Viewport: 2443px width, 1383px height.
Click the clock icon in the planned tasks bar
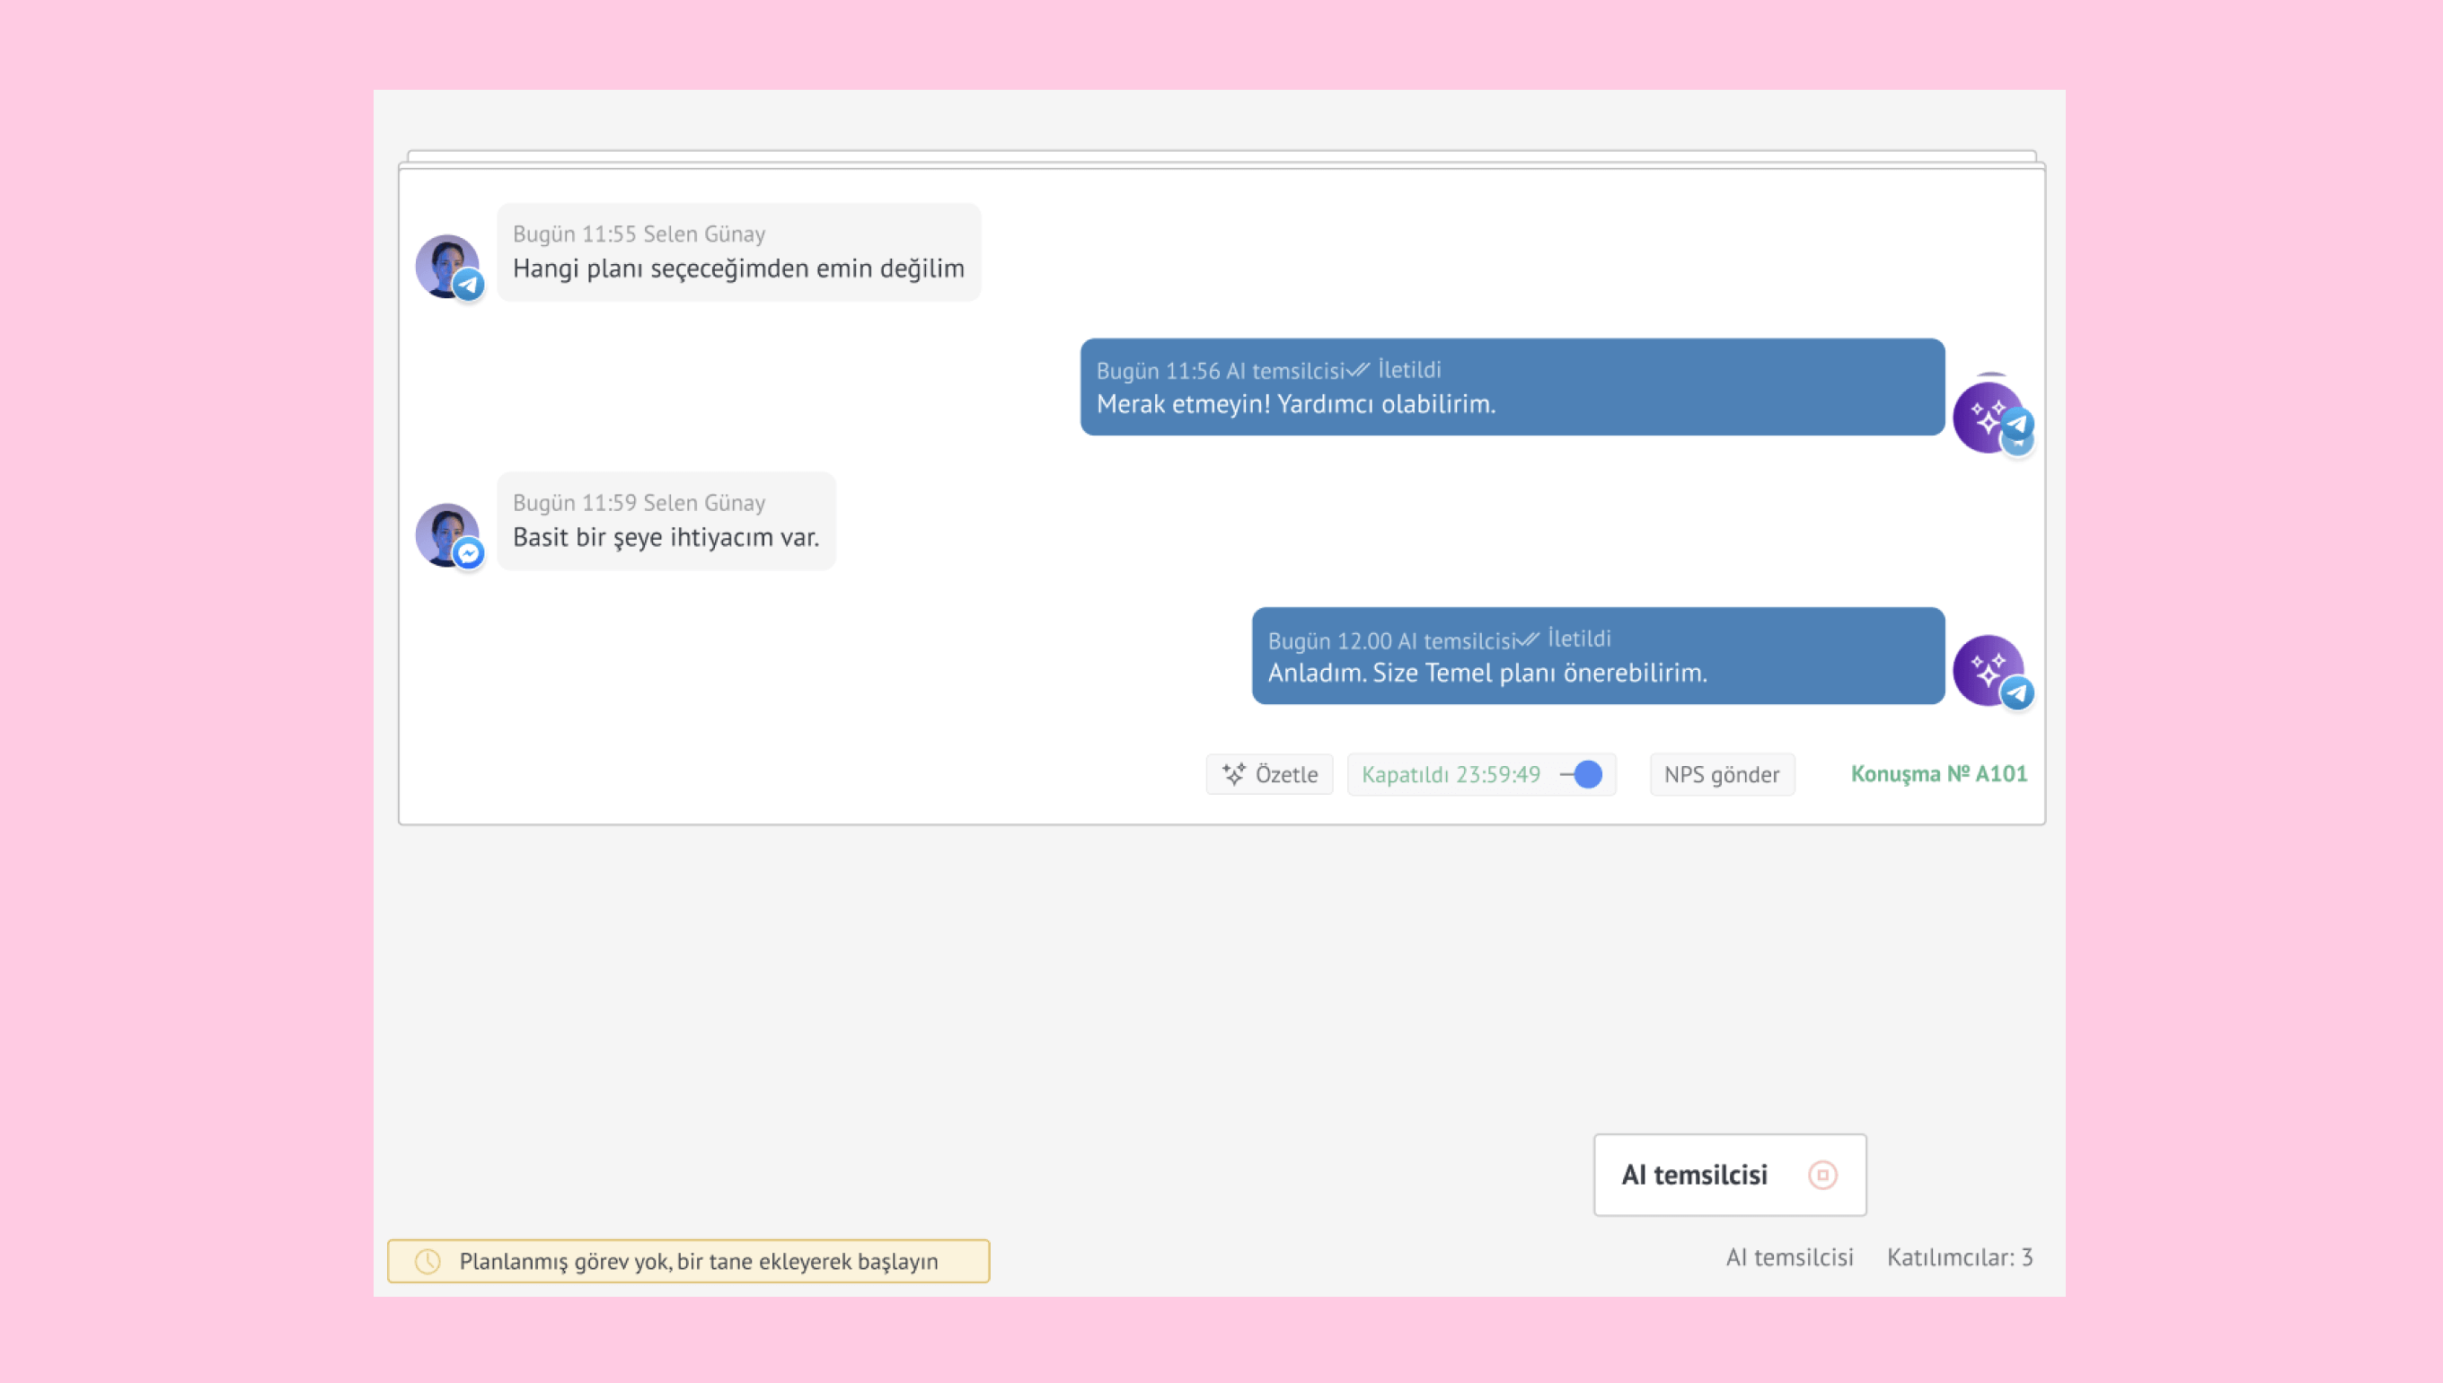[428, 1262]
